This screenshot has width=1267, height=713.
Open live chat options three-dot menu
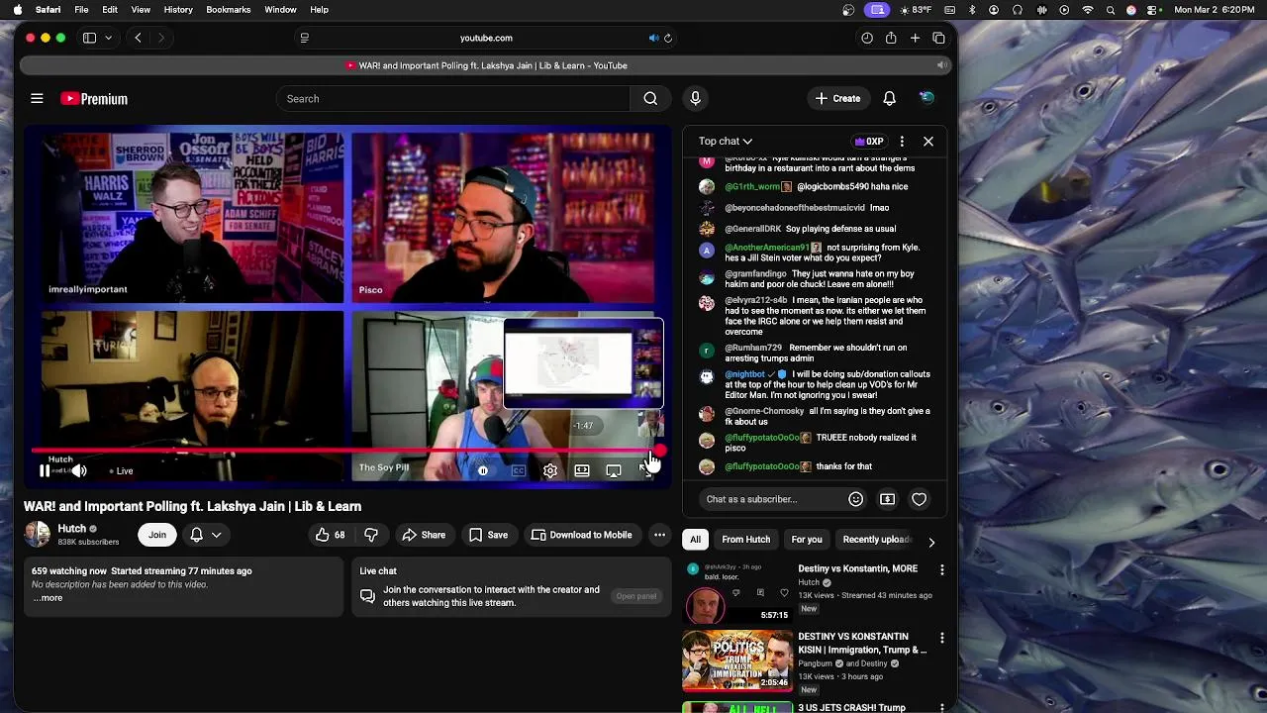(902, 142)
